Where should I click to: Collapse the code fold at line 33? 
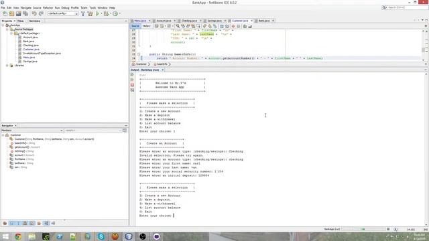point(139,54)
